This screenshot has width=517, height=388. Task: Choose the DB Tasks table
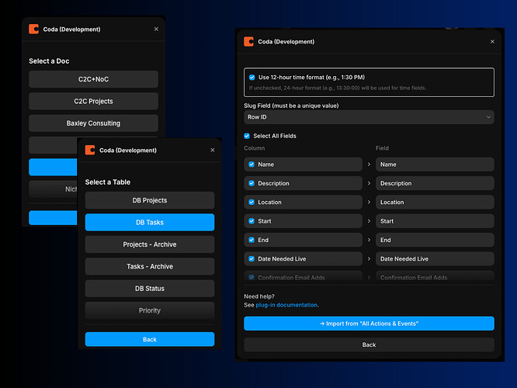point(150,222)
